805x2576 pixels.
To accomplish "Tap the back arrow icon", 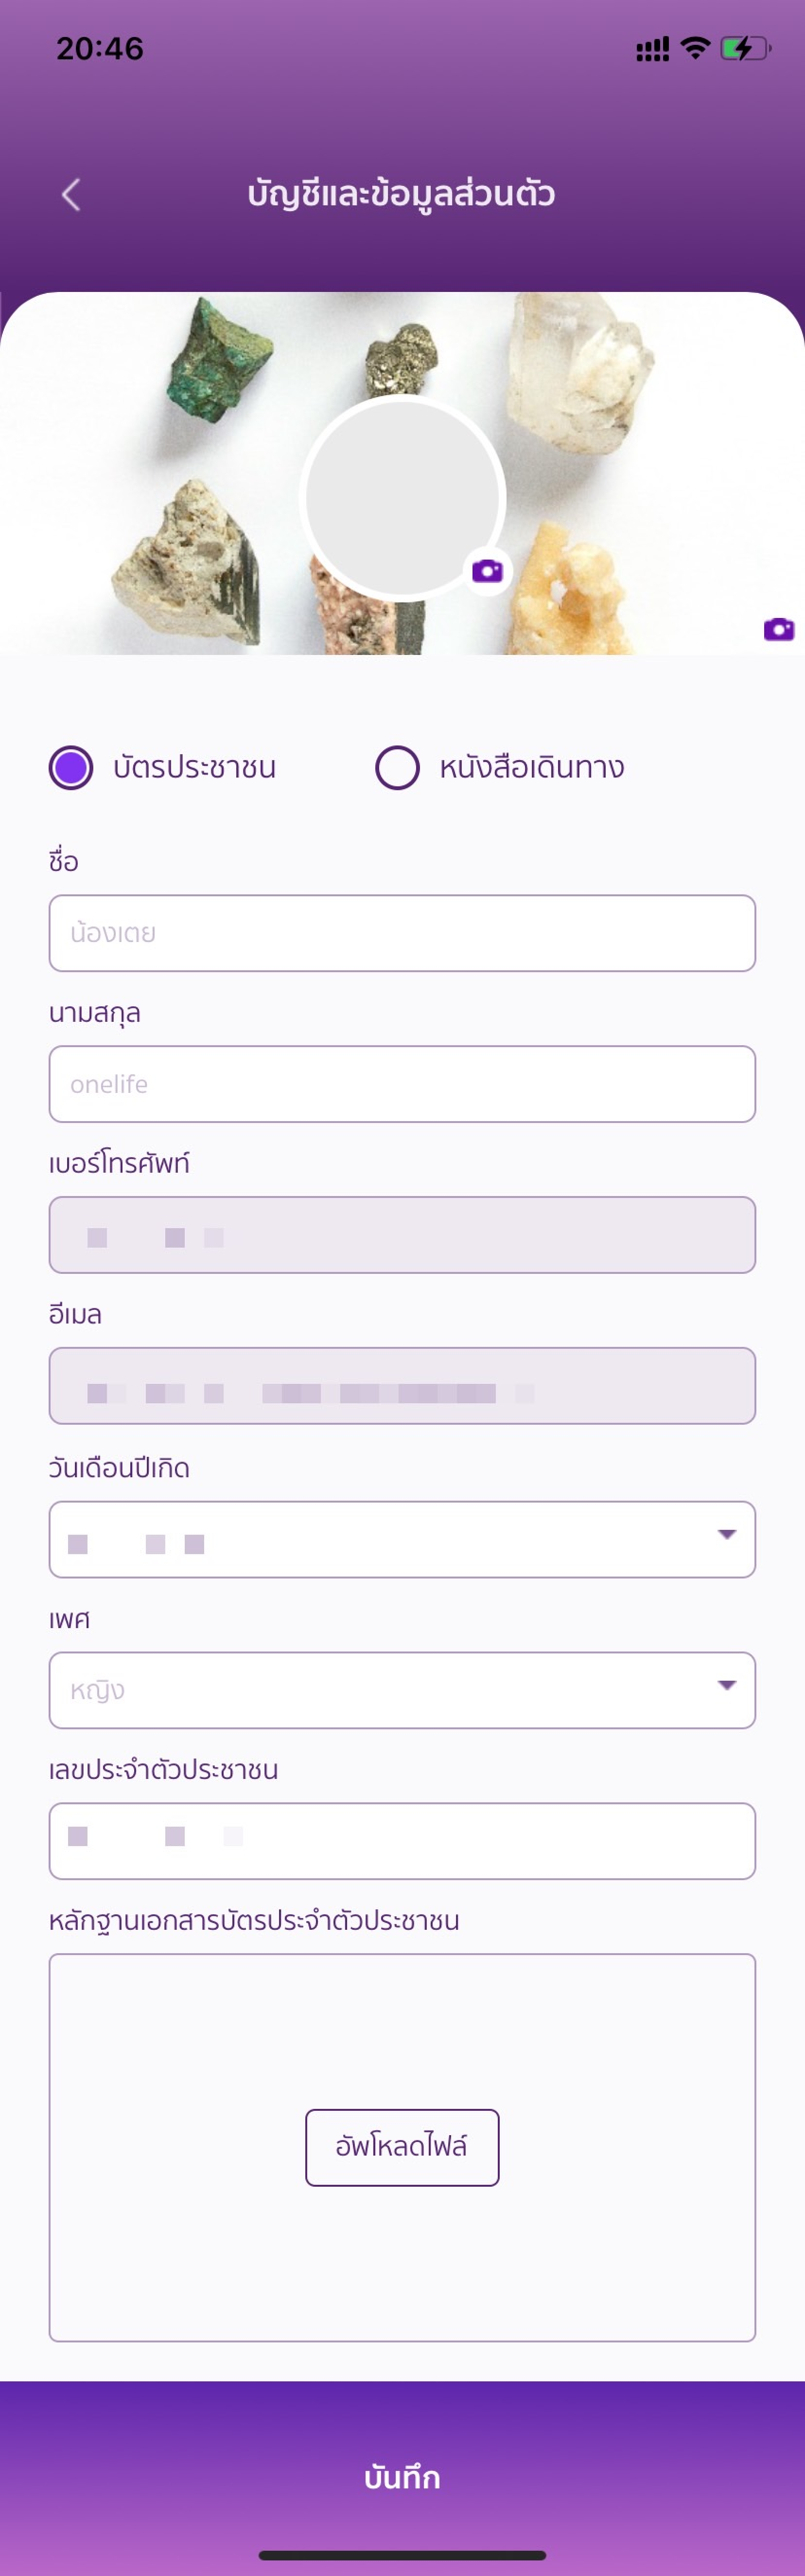I will (x=71, y=195).
